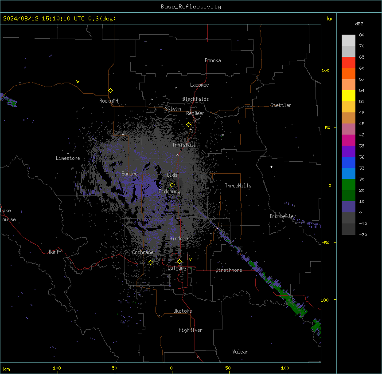The height and width of the screenshot is (374, 382).
Task: Click the Sylvan label
Action: point(173,109)
